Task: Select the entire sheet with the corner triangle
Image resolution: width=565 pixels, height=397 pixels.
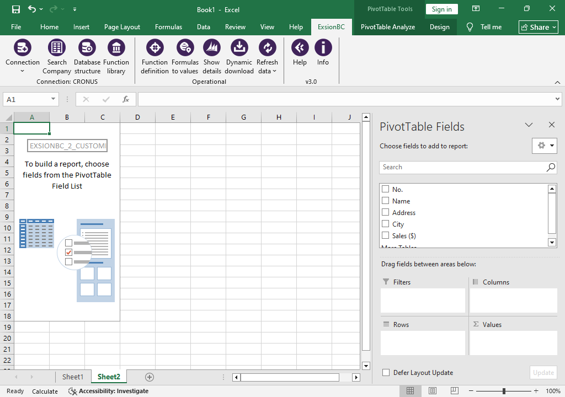Action: 9,117
